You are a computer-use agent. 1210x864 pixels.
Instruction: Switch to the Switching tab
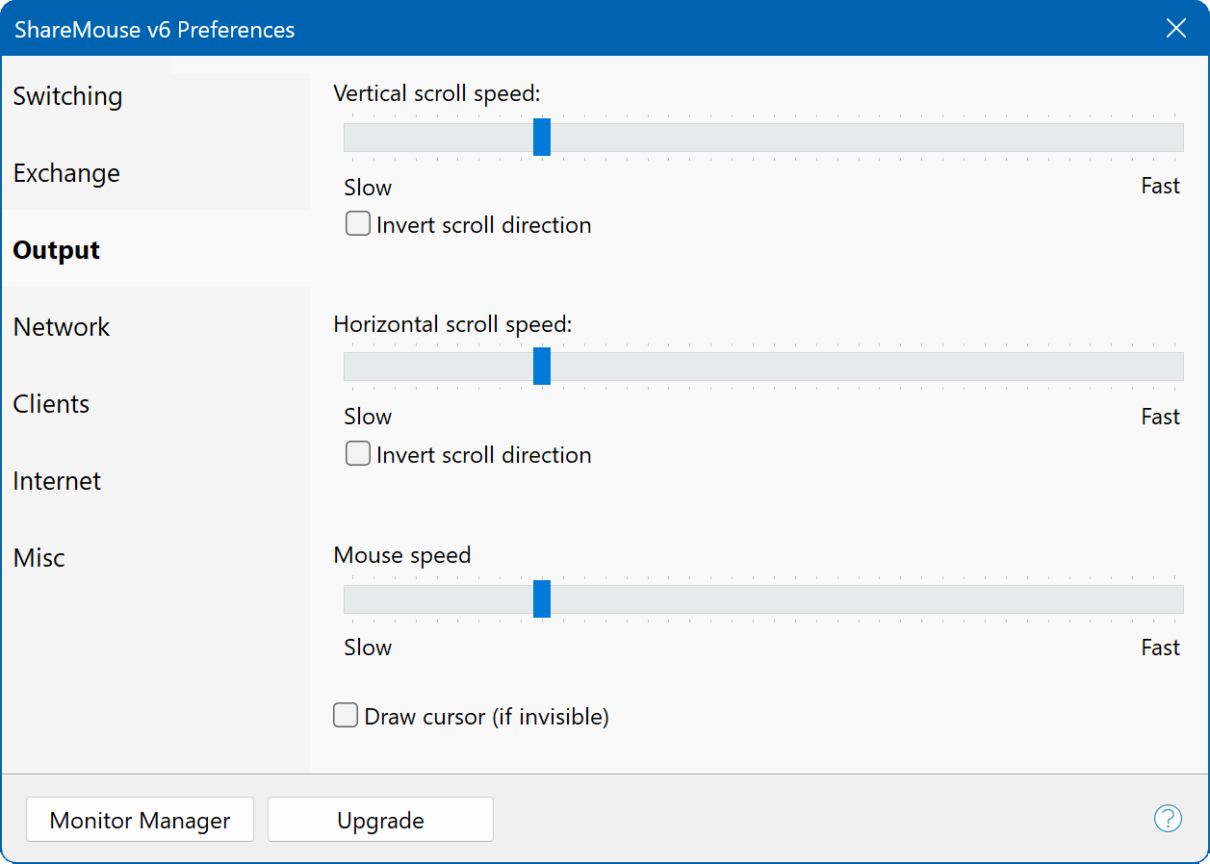156,96
